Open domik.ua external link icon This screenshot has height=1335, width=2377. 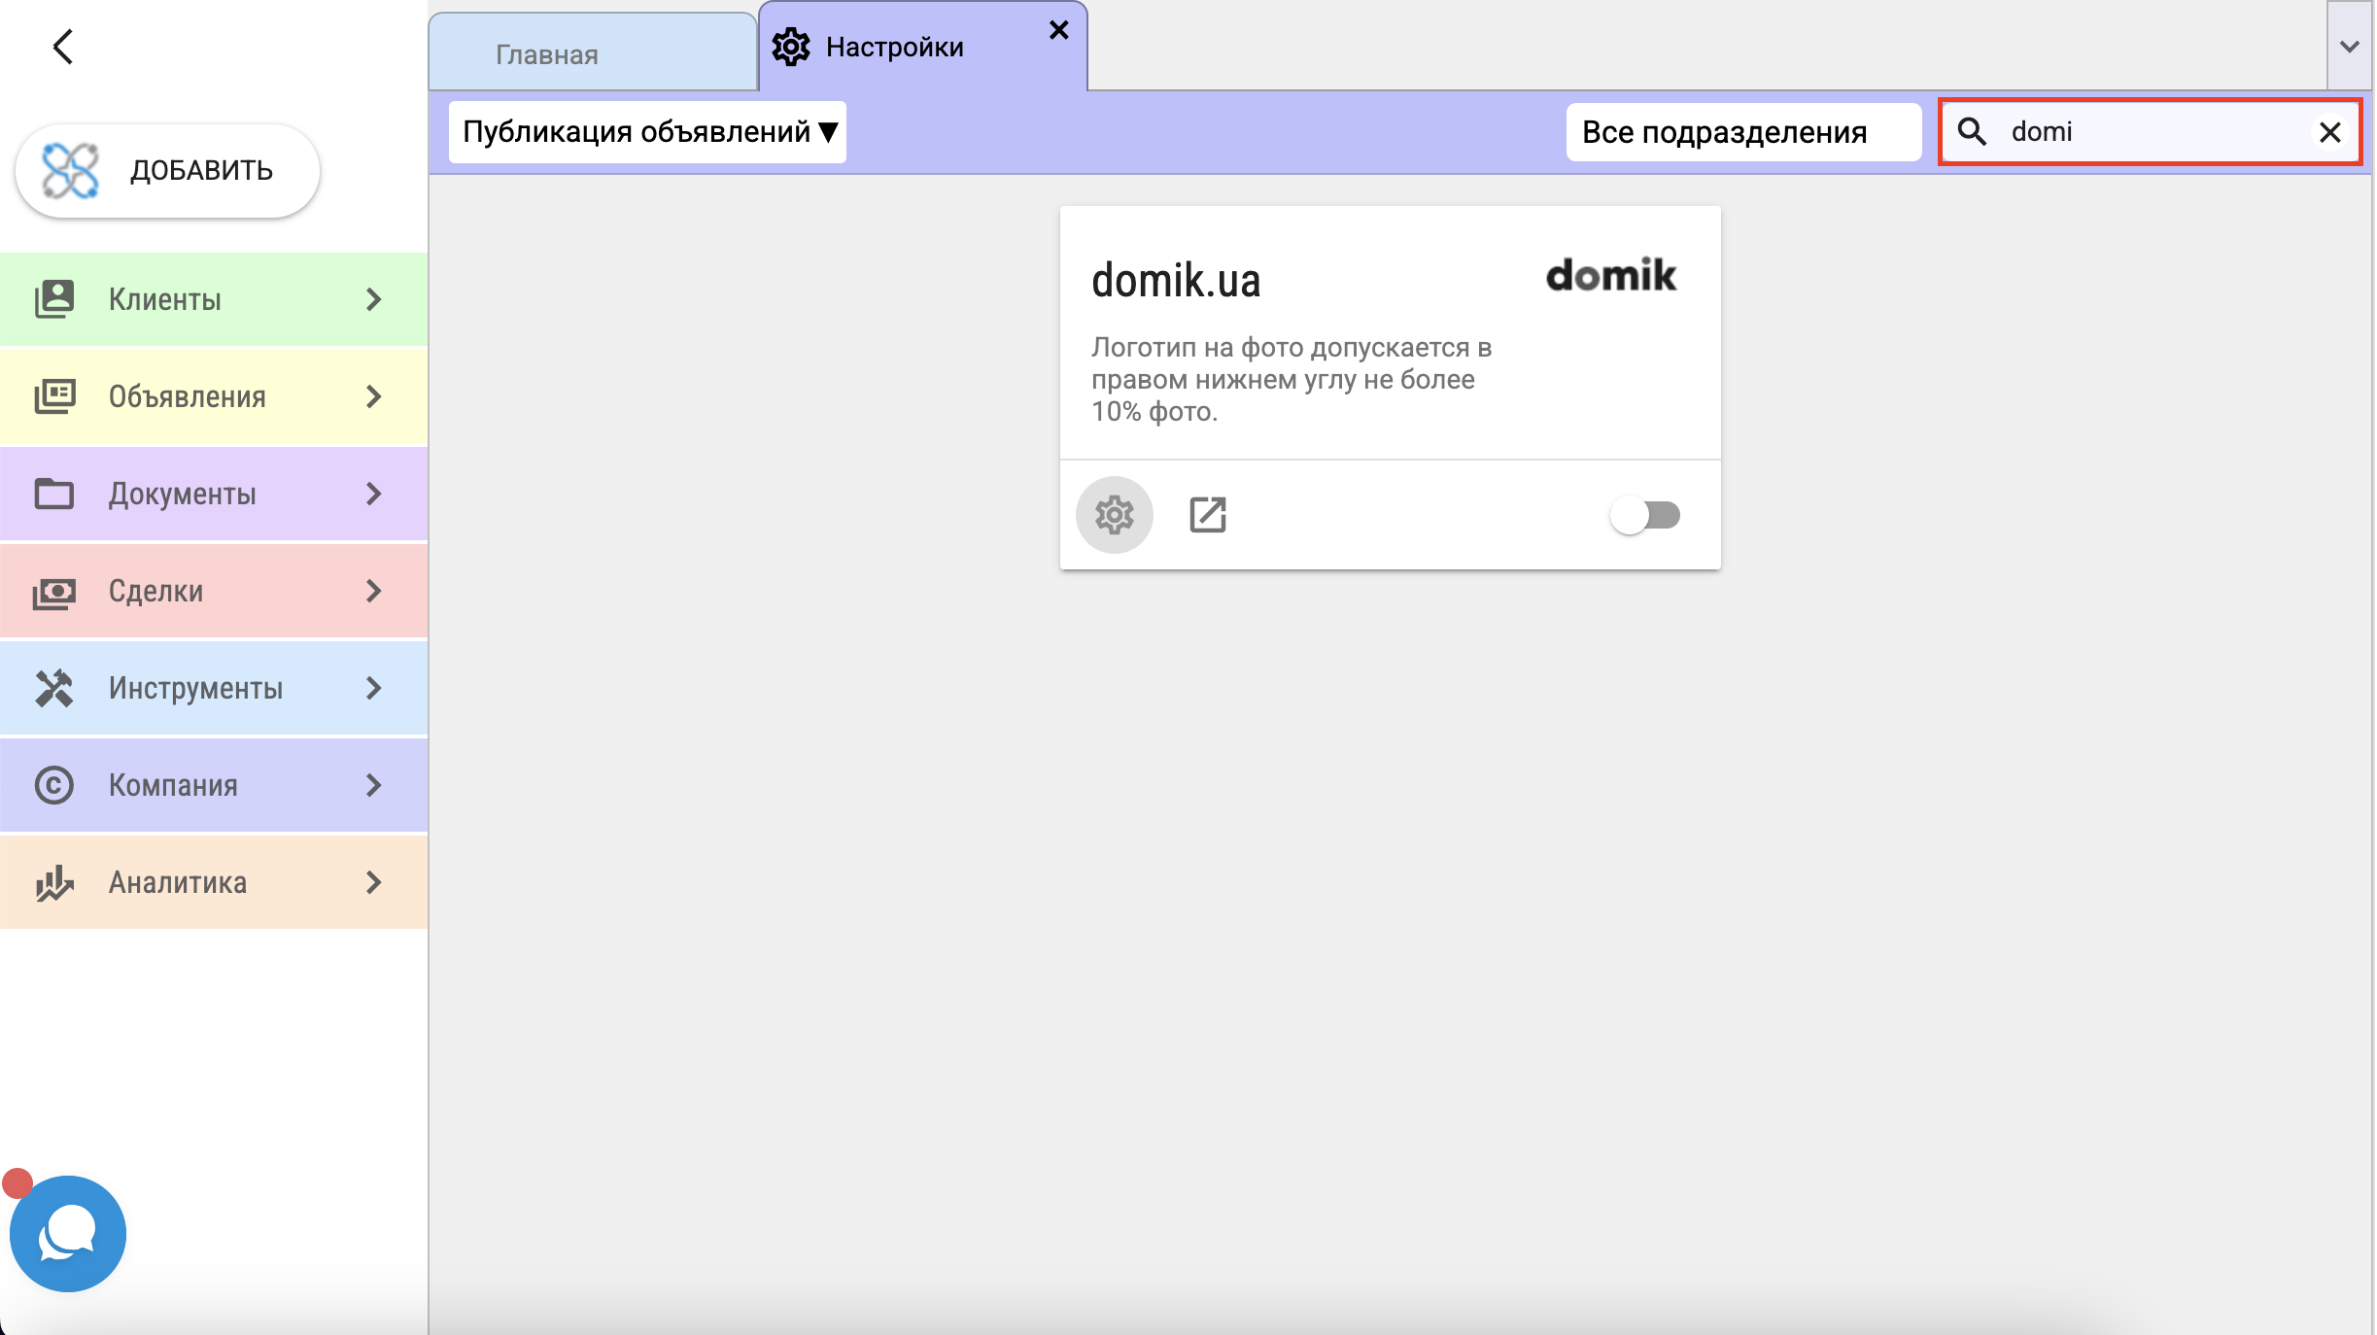(x=1208, y=515)
